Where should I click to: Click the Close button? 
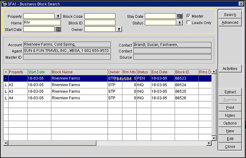pos(230,147)
